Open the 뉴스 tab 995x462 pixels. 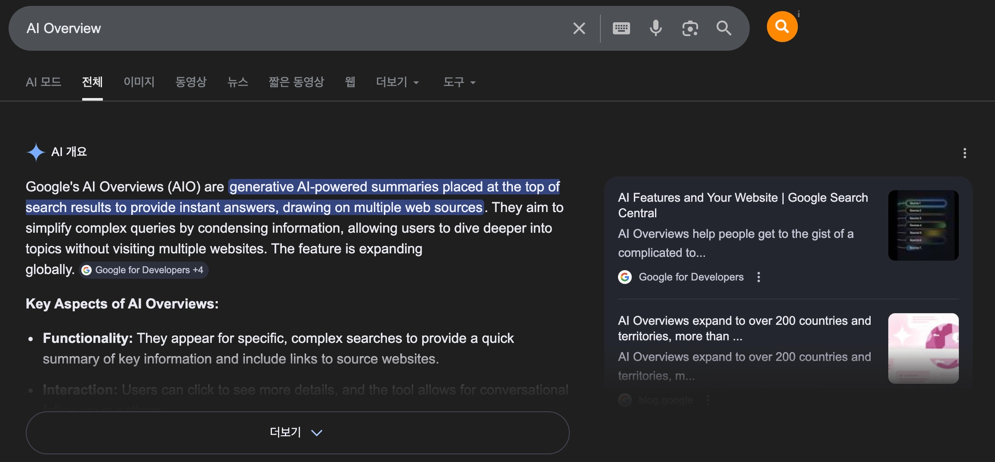[238, 82]
